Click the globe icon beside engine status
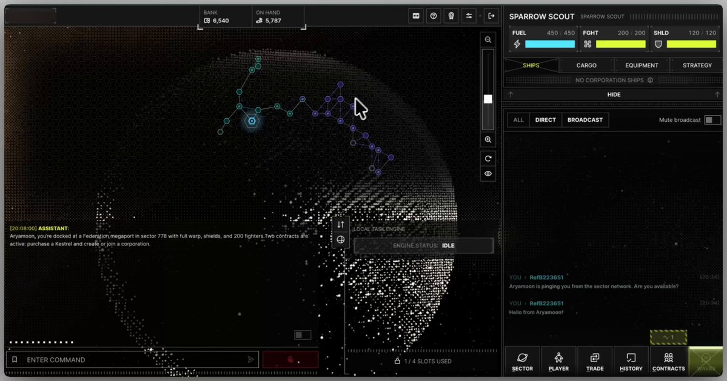The height and width of the screenshot is (381, 727). [341, 240]
